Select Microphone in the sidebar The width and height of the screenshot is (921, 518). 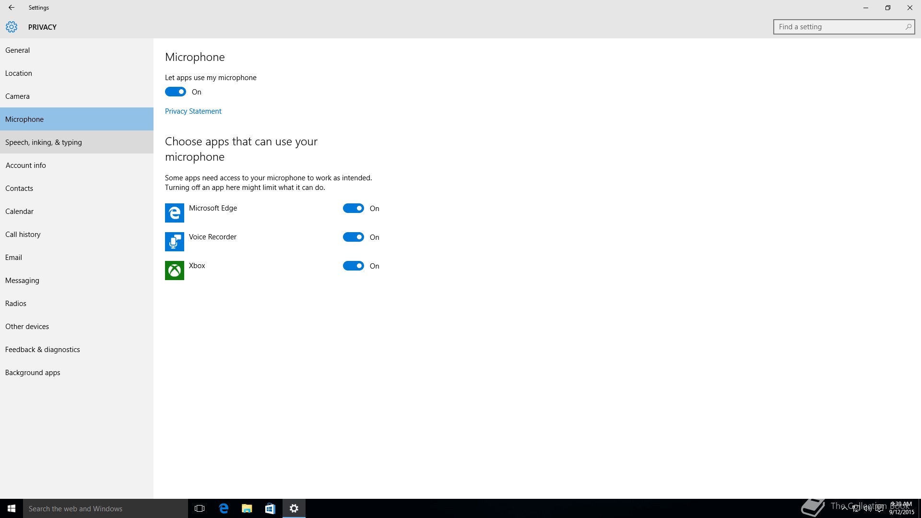77,119
